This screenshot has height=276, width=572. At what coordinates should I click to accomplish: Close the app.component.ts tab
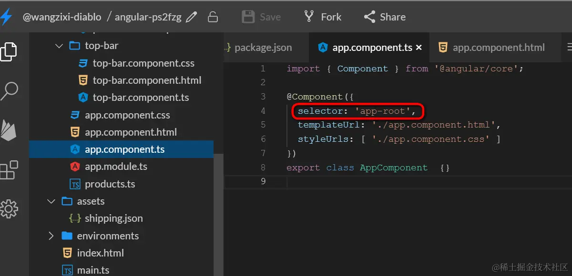pos(419,48)
